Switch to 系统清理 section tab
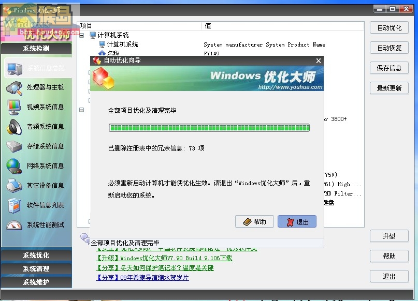 coord(36,269)
